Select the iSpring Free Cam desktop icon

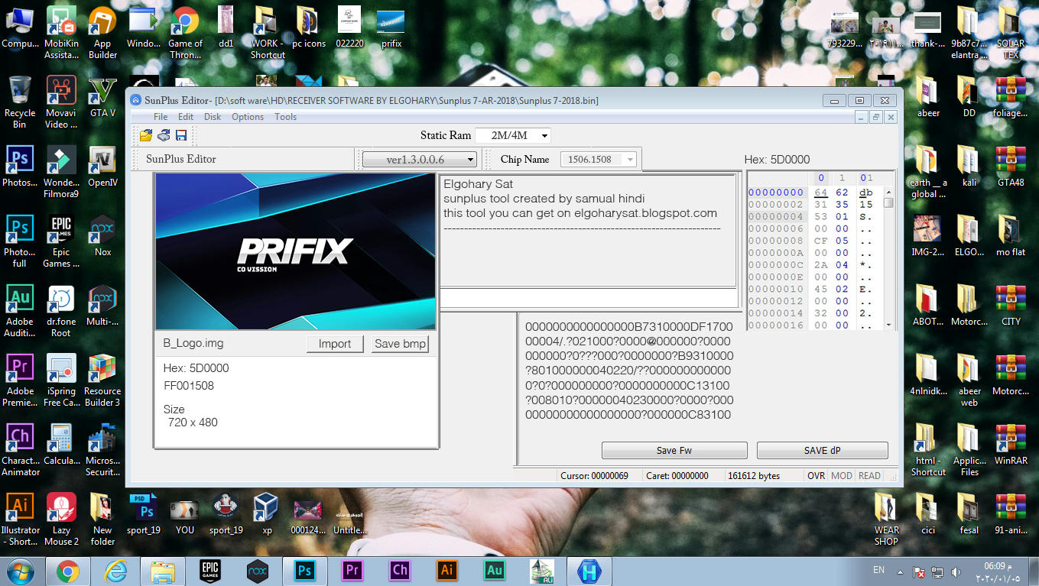61,380
